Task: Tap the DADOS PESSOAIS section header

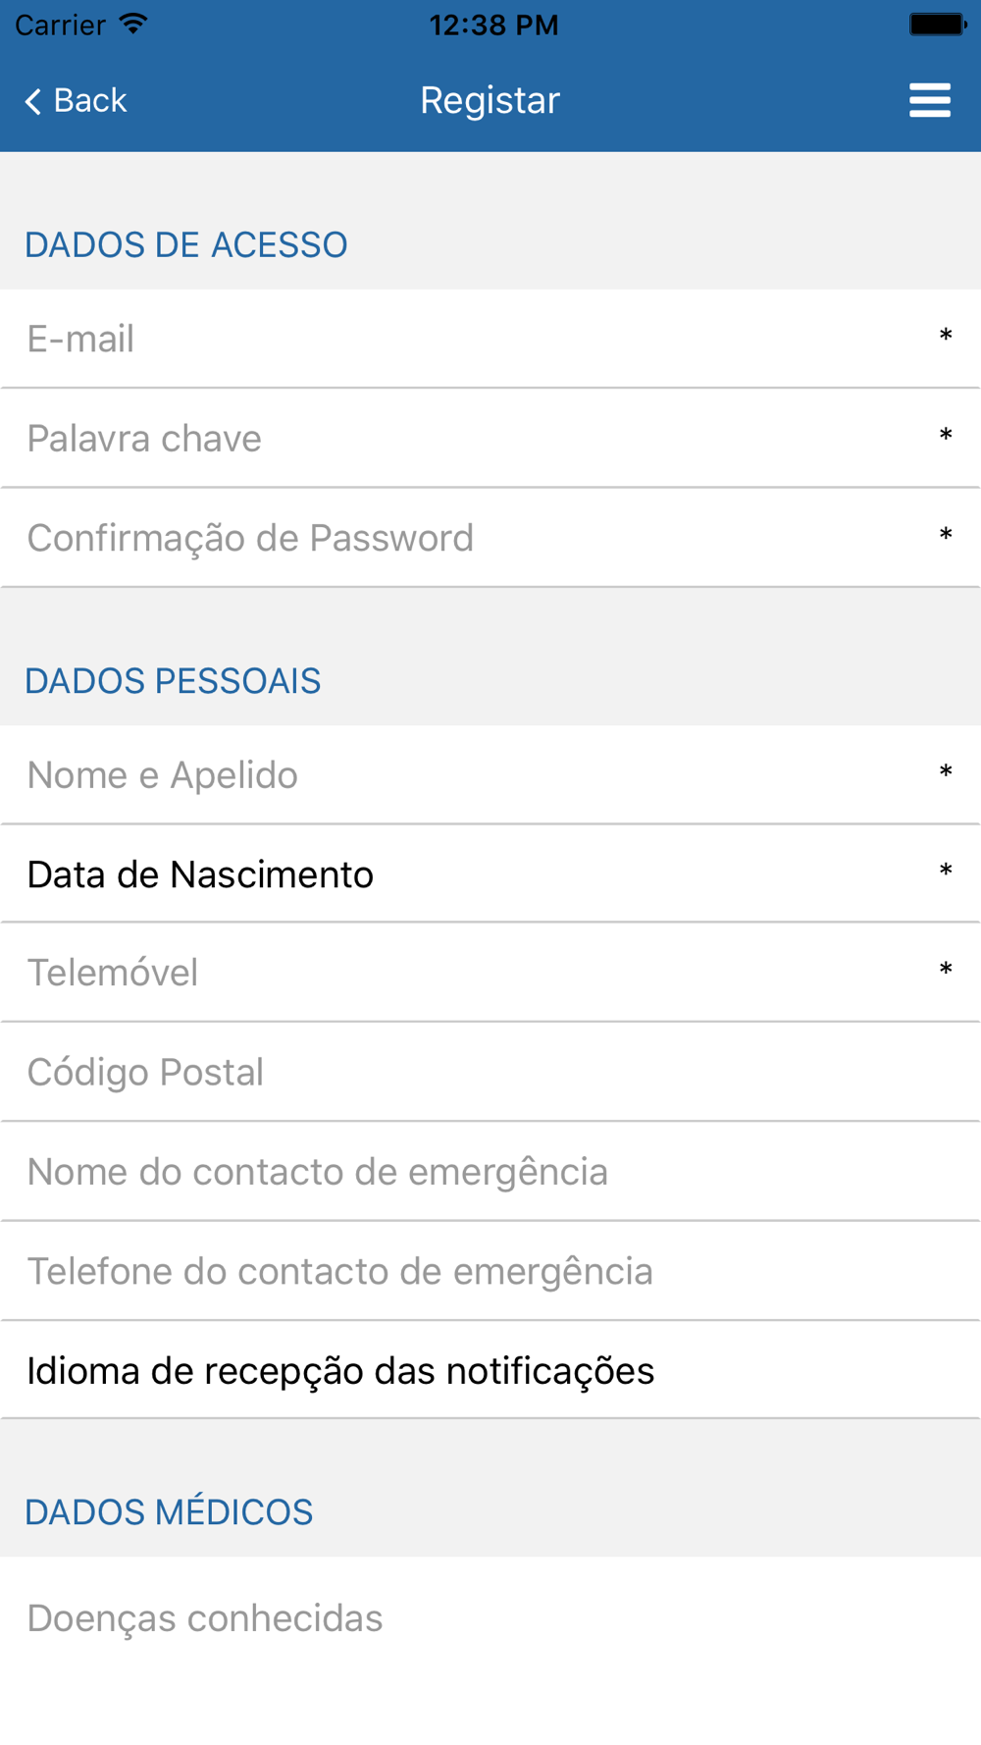Action: point(173,680)
